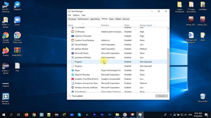Image resolution: width=211 pixels, height=118 pixels.
Task: Select This PC Shortcut icon
Action: pyautogui.click(x=6, y=7)
